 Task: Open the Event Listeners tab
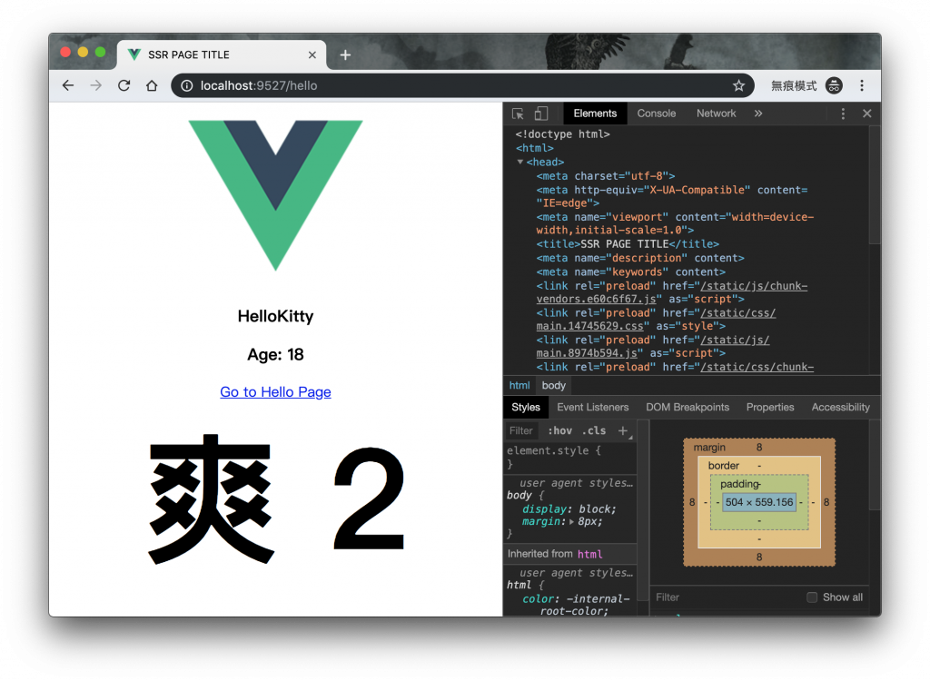pos(592,408)
